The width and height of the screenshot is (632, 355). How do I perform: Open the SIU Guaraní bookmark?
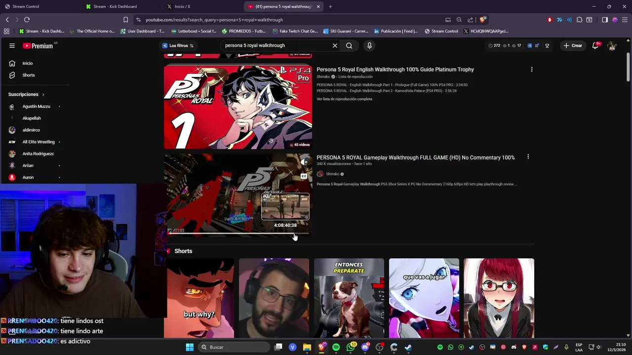coord(346,31)
